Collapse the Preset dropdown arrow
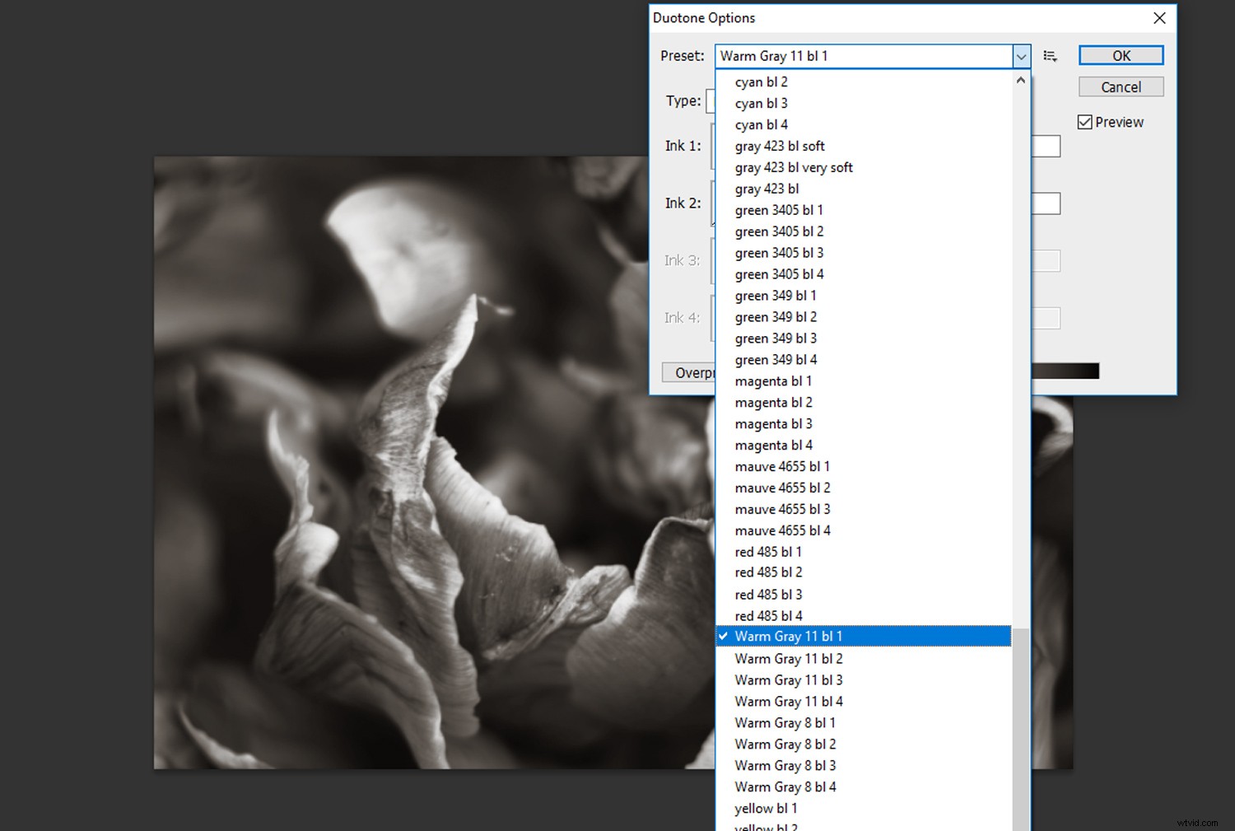The width and height of the screenshot is (1235, 831). (1021, 56)
